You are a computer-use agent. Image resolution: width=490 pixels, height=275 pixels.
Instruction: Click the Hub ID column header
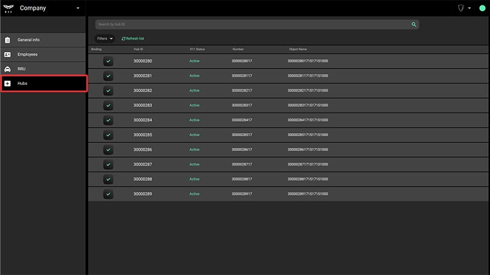coord(138,50)
